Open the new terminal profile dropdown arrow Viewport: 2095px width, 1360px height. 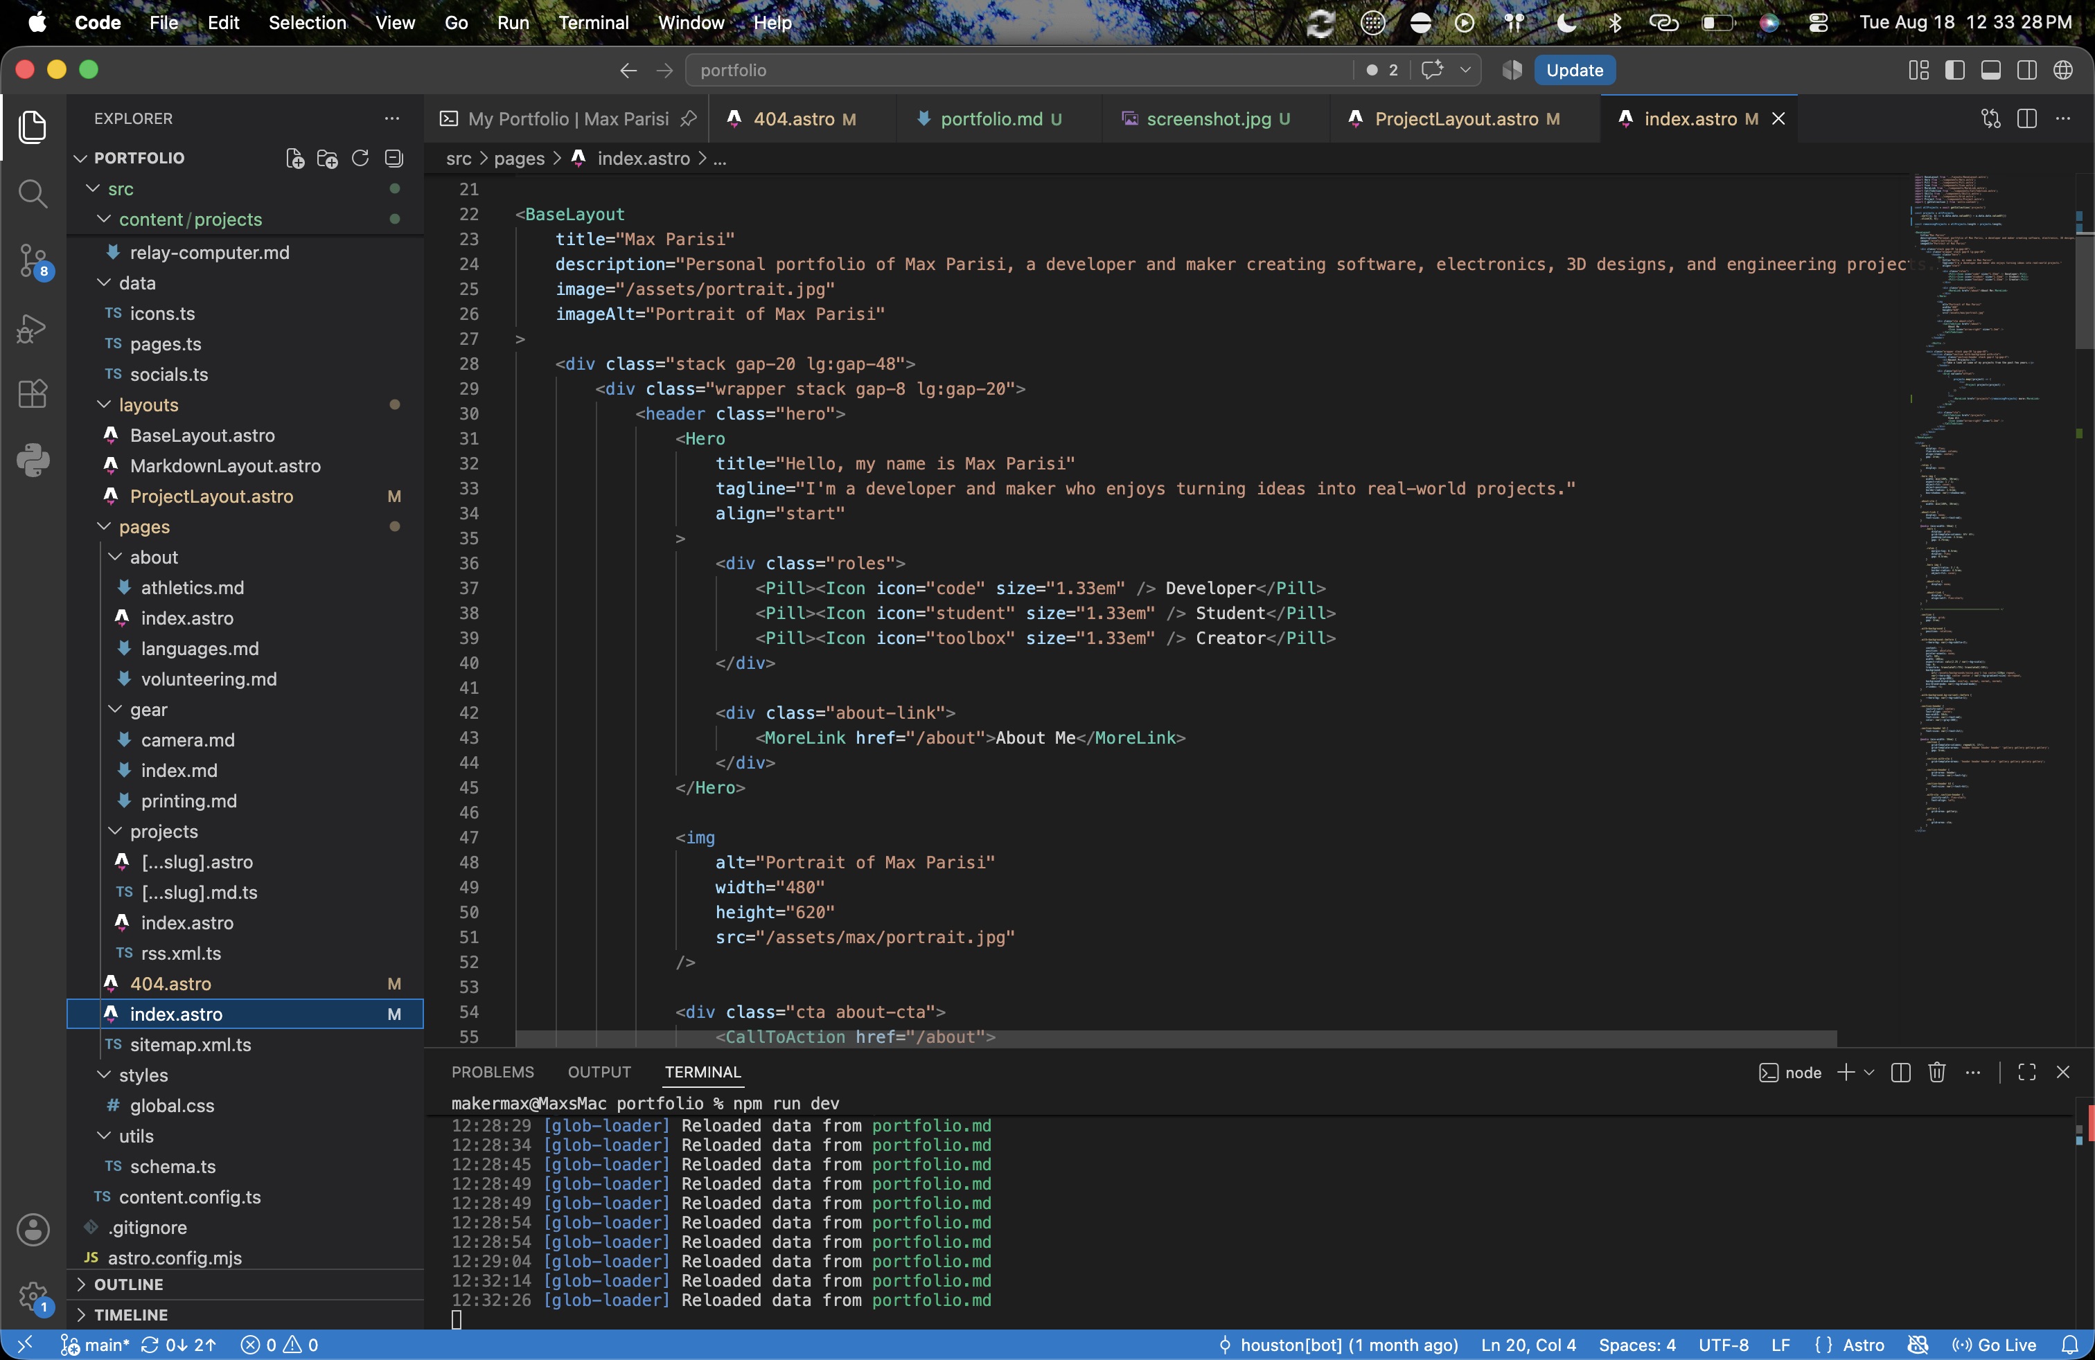click(x=1870, y=1073)
